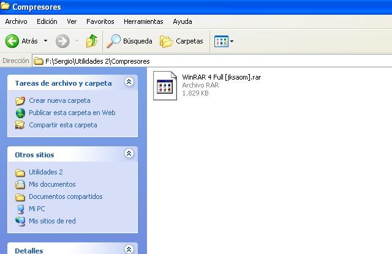Click the grey forward arrow icon
The width and height of the screenshot is (392, 254).
[x=62, y=41]
